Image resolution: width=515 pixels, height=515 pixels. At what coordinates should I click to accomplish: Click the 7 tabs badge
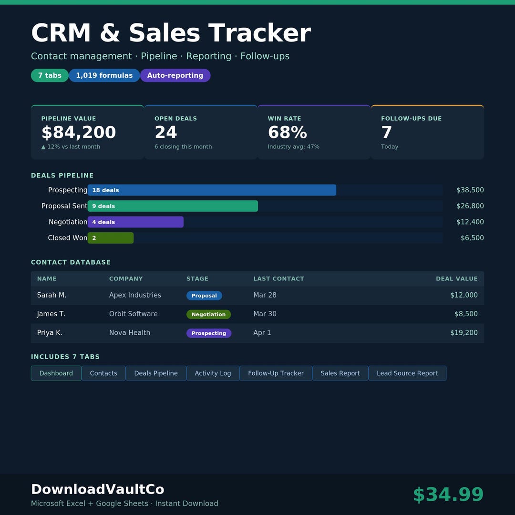(50, 75)
